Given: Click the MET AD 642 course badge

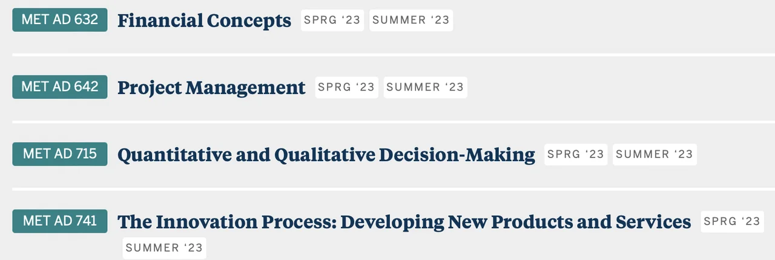Looking at the screenshot, I should [59, 87].
